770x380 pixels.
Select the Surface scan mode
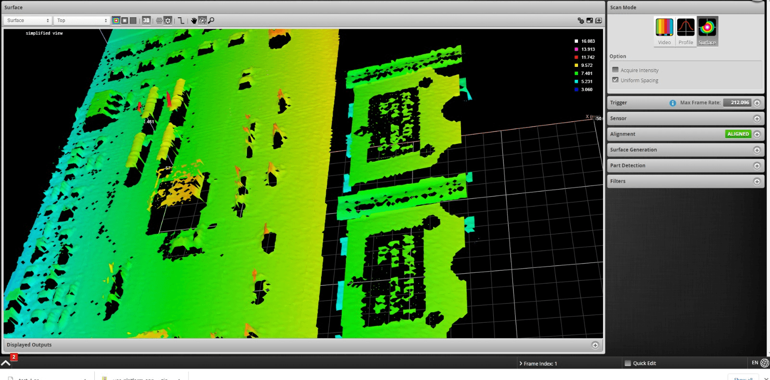point(707,31)
